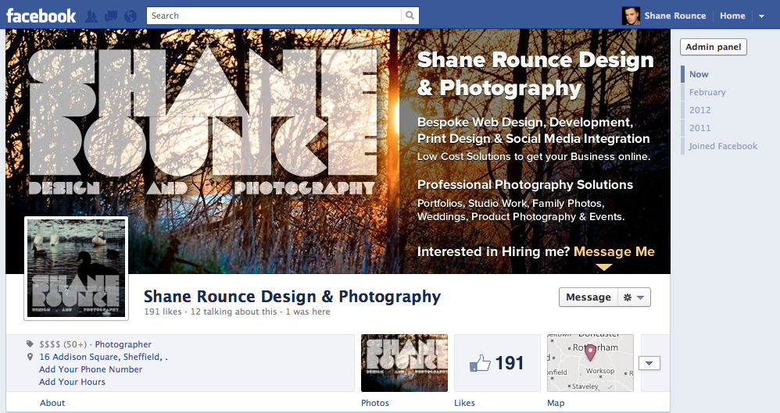Jump to February in the timeline

pyautogui.click(x=707, y=92)
